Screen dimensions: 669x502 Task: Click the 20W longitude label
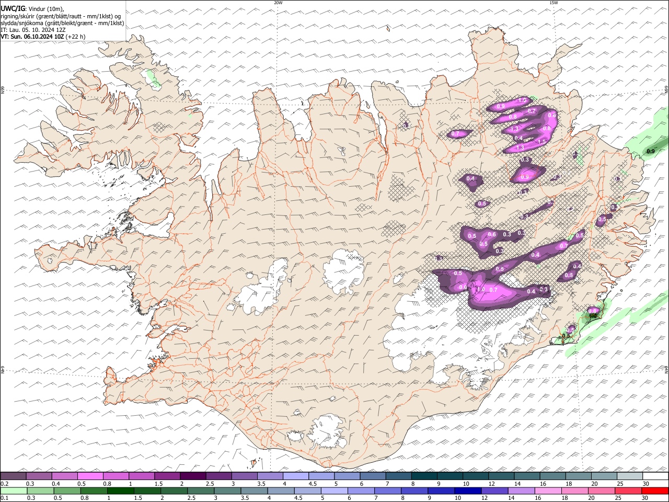(x=278, y=3)
